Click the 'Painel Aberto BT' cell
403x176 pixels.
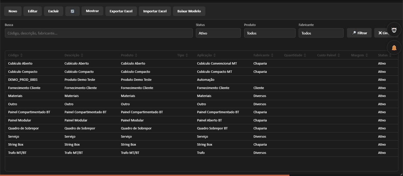(x=209, y=120)
